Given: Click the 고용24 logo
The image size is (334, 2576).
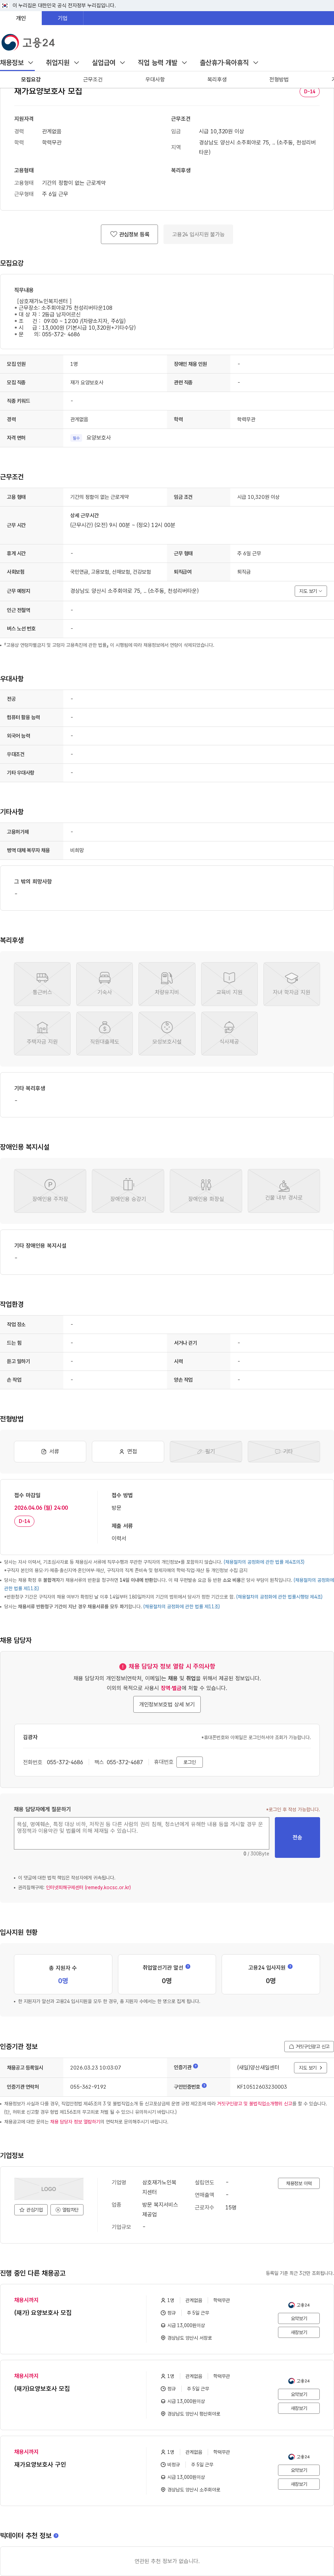Looking at the screenshot, I should 28,42.
